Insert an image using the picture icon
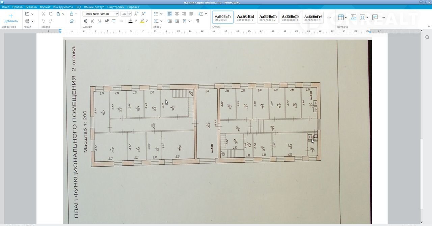Viewport: 432px width, 226px height. [353, 17]
